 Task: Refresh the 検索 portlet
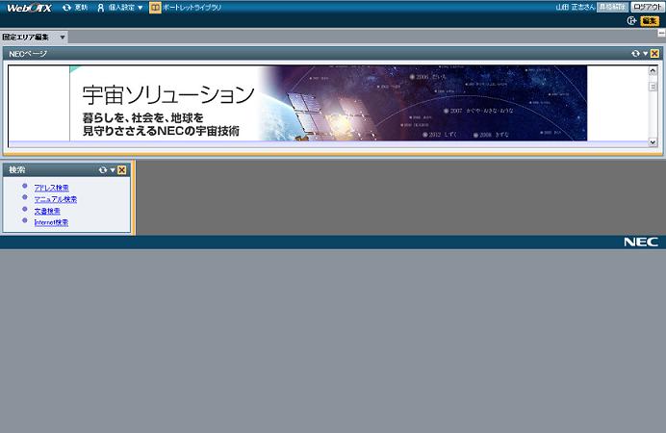103,170
